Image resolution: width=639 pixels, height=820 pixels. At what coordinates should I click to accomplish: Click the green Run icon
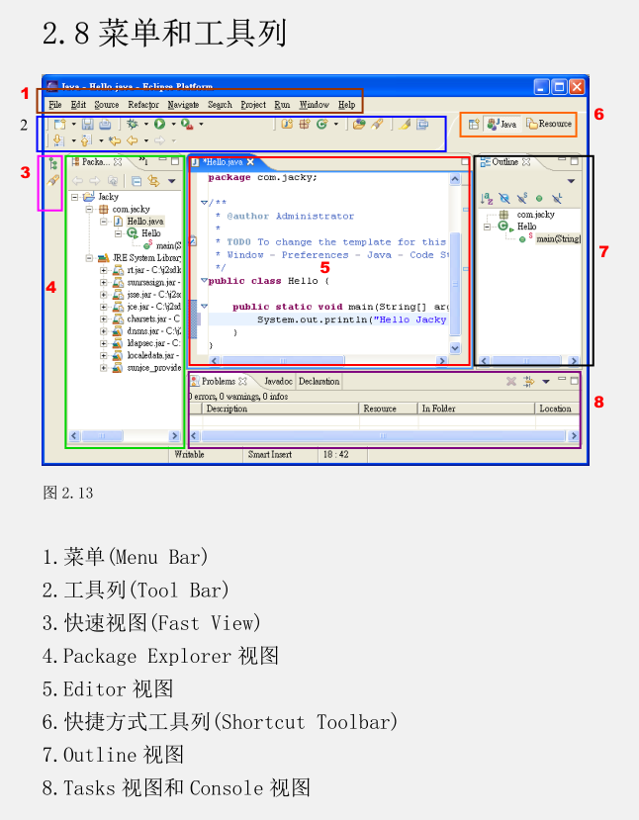coord(160,124)
